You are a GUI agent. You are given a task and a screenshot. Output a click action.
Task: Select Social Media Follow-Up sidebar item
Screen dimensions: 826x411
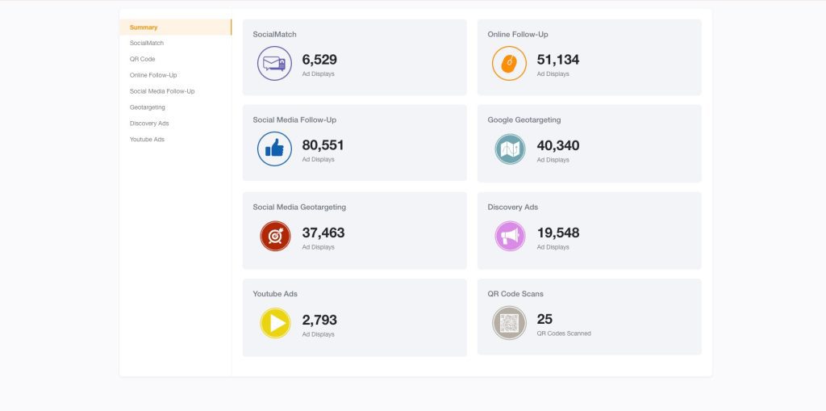coord(162,91)
